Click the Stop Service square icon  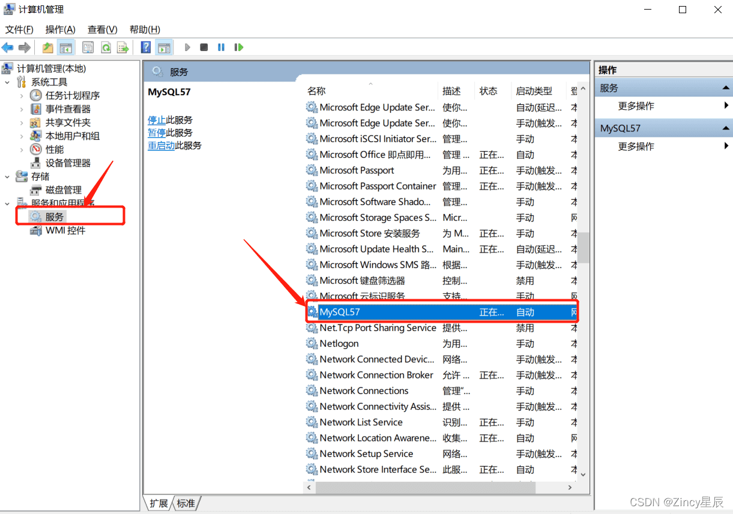point(204,47)
